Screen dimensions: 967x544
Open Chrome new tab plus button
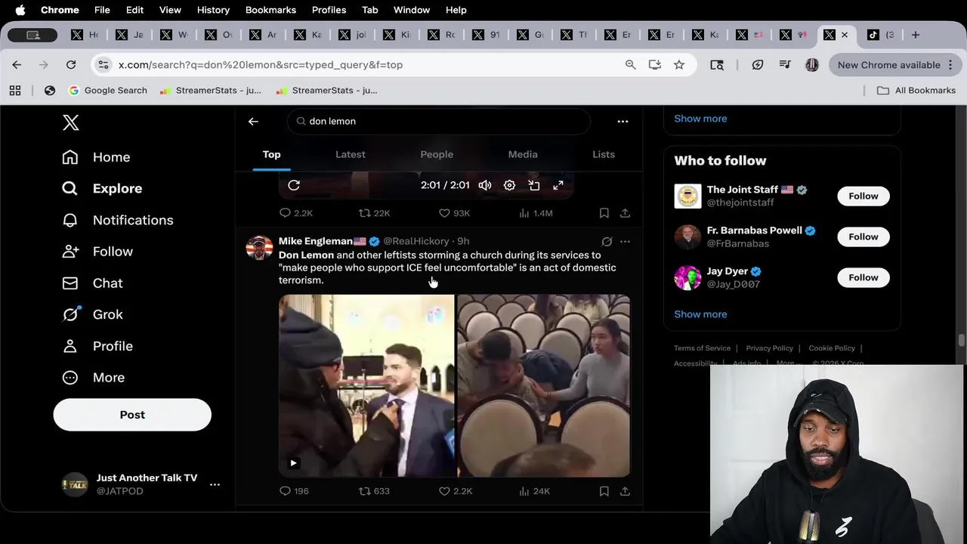click(915, 35)
